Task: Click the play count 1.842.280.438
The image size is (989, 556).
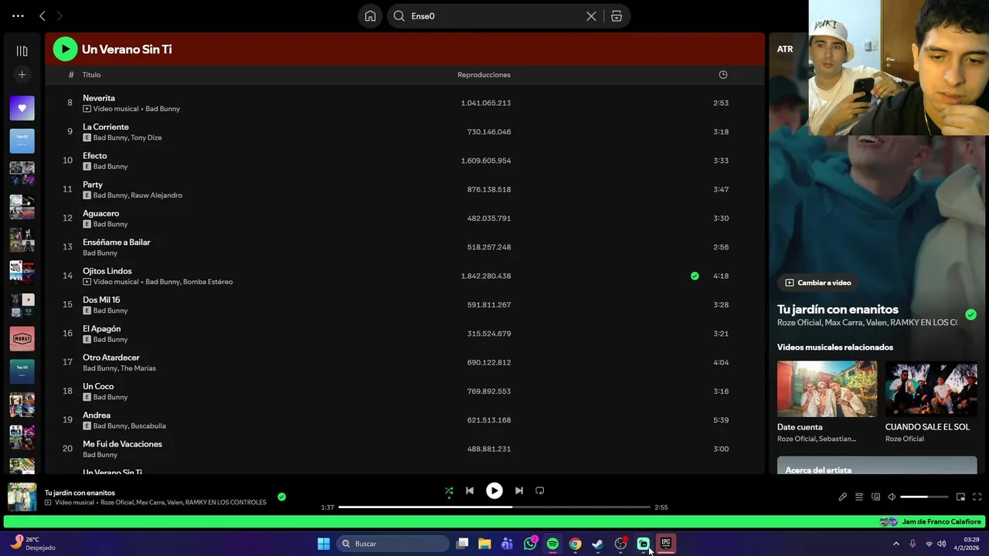Action: (486, 276)
